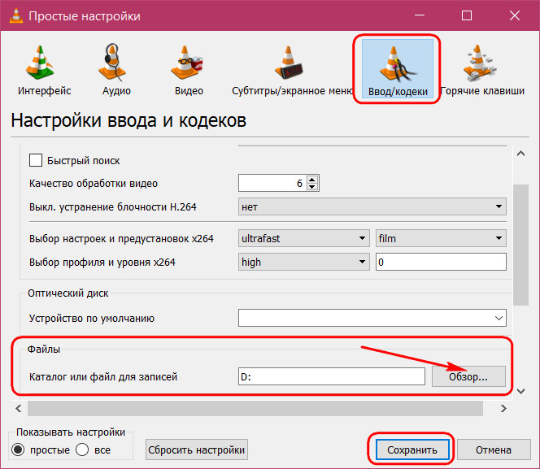Open the H.264 deblocking dropdown showing нет

372,206
